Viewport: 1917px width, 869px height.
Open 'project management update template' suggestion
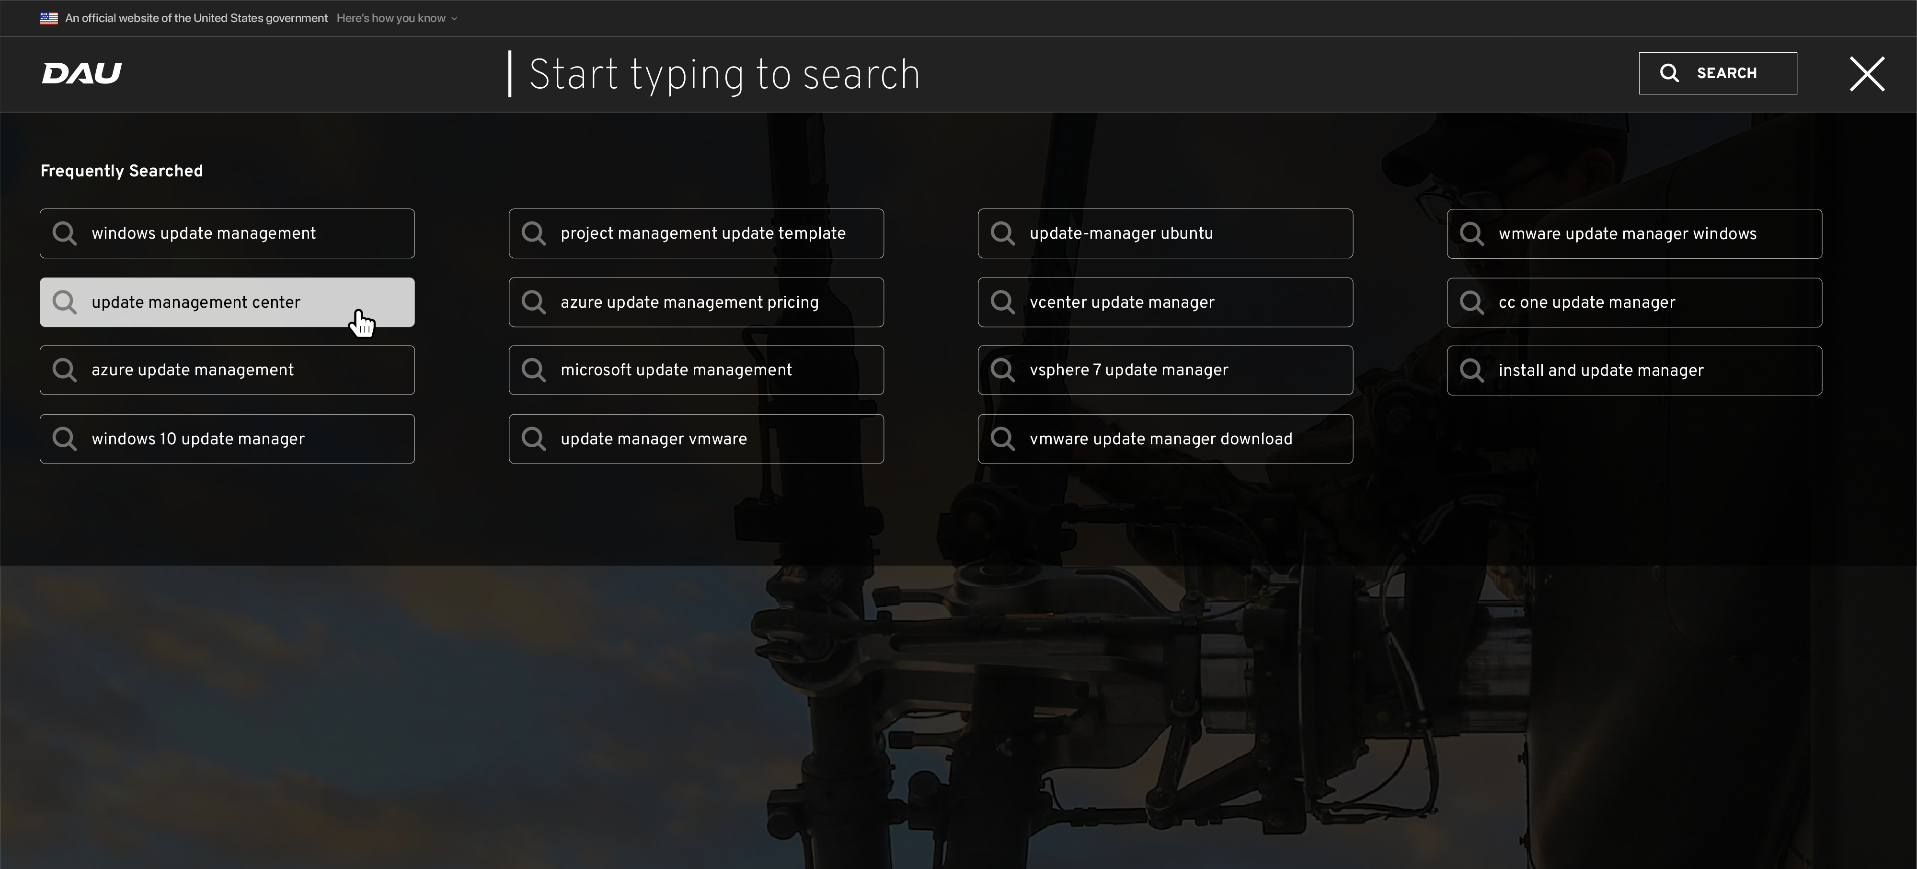(x=696, y=233)
